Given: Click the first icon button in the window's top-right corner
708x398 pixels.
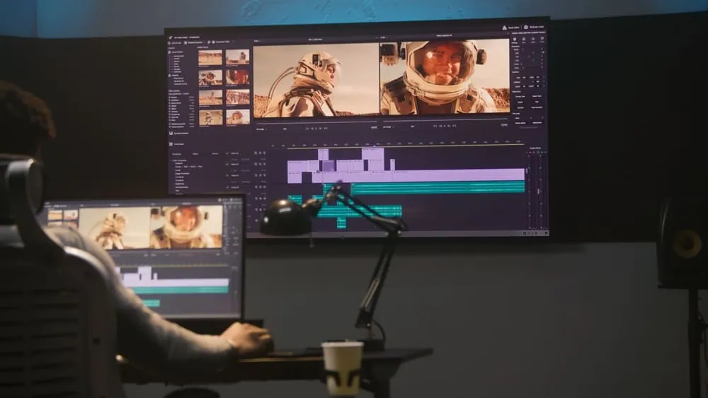Looking at the screenshot, I should 505,28.
